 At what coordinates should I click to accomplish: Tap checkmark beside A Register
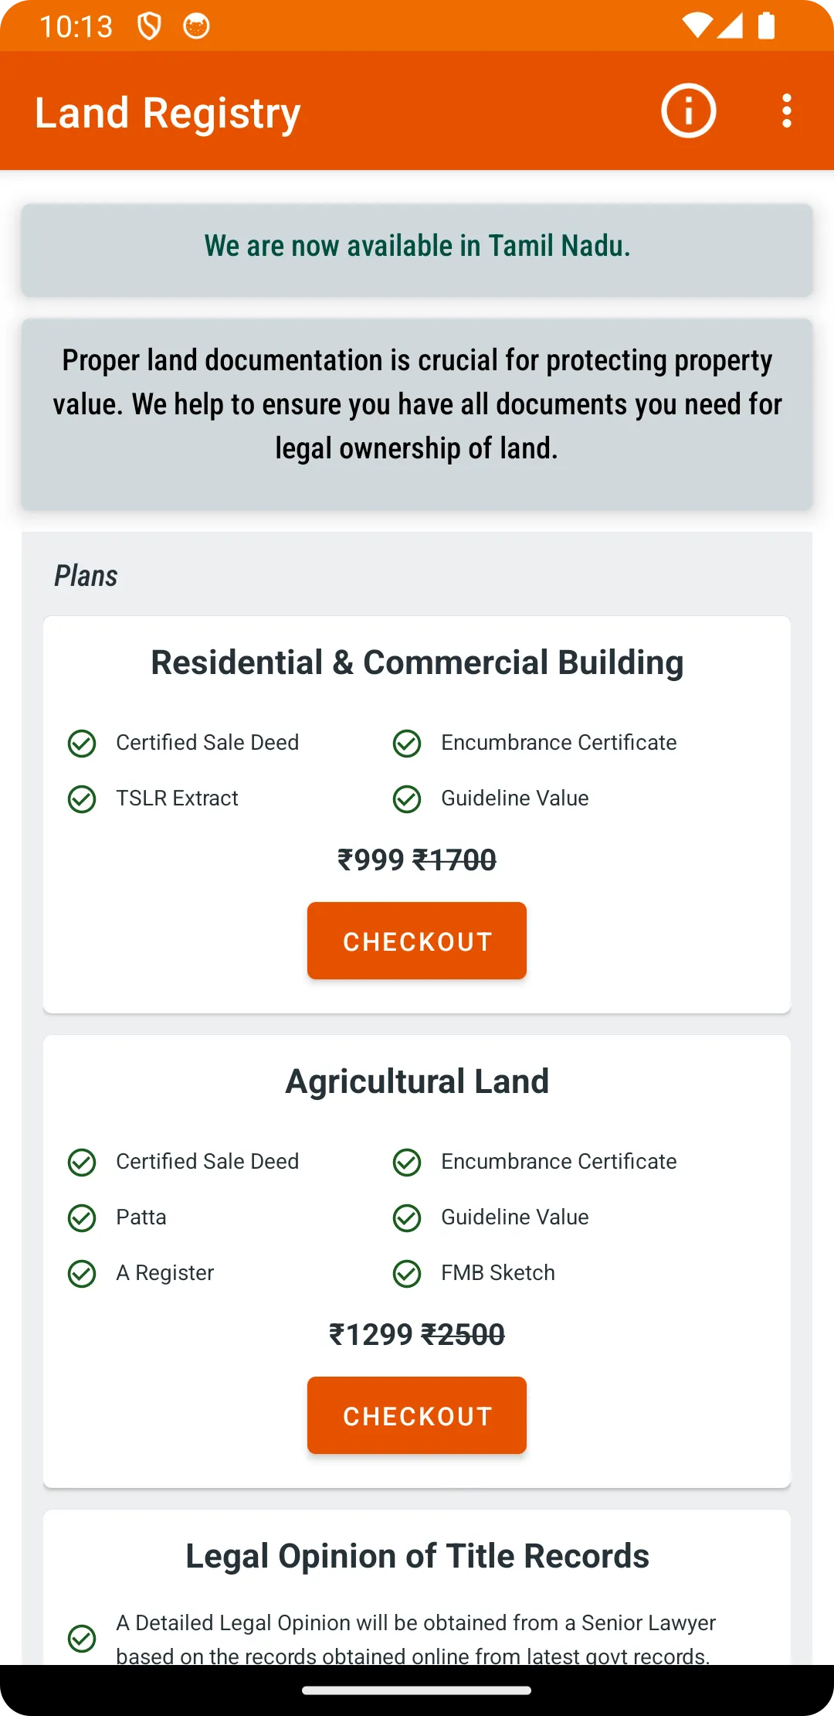coord(82,1273)
